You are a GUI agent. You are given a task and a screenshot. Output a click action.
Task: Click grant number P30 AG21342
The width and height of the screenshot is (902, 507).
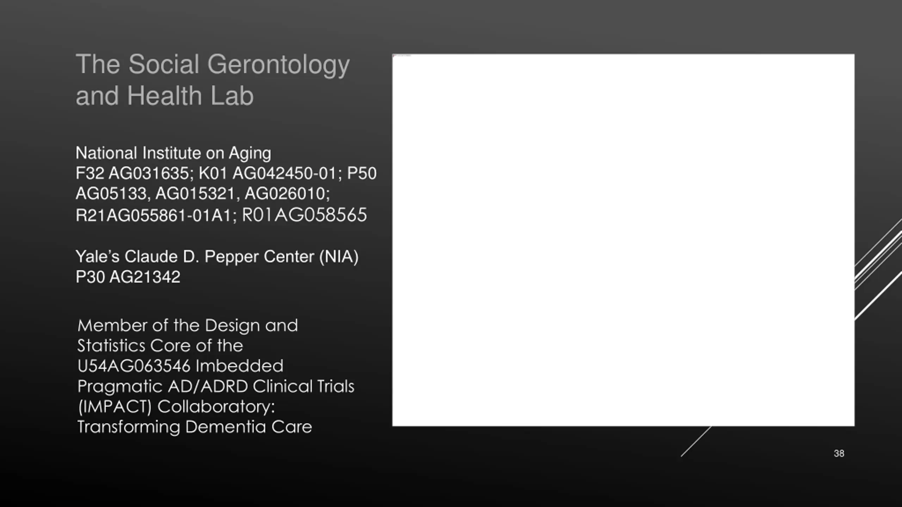[x=128, y=277]
